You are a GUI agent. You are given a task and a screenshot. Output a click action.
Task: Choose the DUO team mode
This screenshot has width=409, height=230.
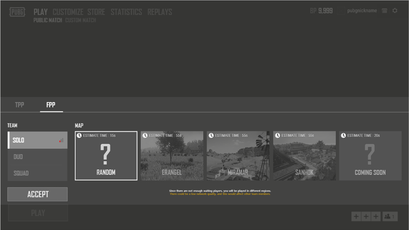(37, 157)
